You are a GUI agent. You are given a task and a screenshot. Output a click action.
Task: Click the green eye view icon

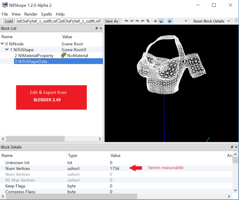[x=132, y=21]
